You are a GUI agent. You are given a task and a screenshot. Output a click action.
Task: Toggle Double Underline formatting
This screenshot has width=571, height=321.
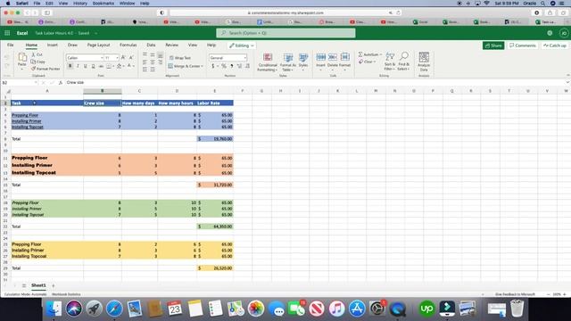(x=93, y=66)
